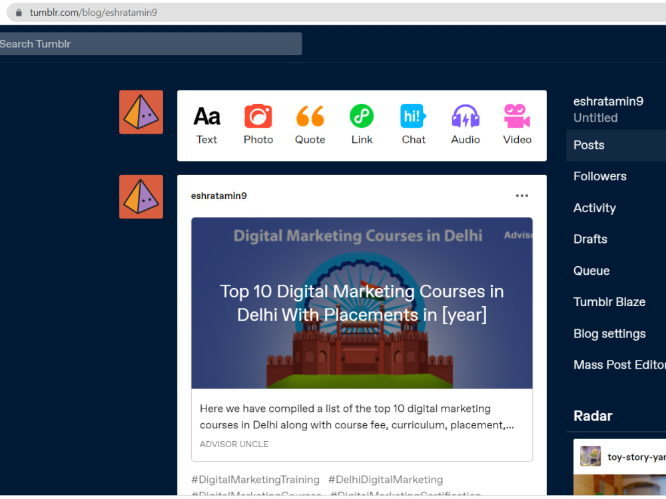Viewport: 666px width, 499px height.
Task: Click the blog avatar beside the post composer
Action: (x=141, y=112)
